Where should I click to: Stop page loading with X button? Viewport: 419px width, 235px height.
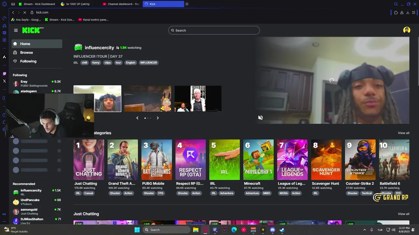pos(24,12)
